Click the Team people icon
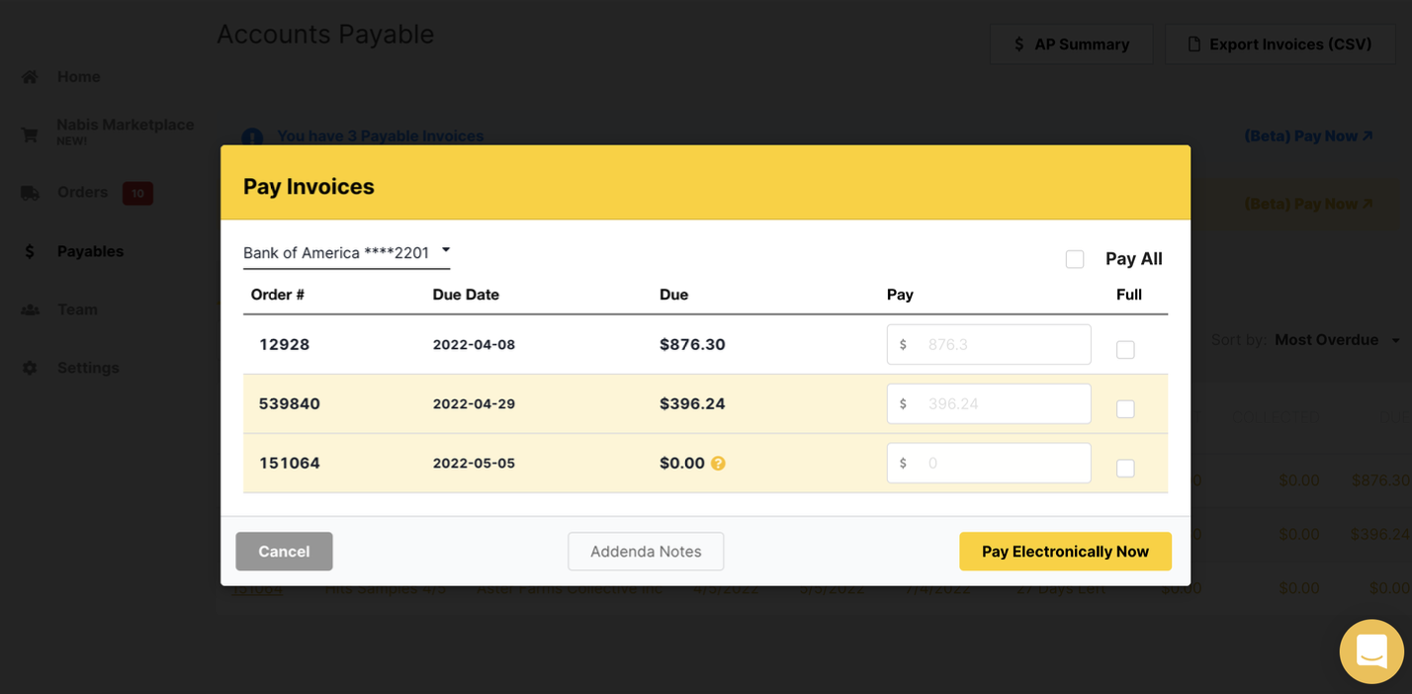Image resolution: width=1412 pixels, height=694 pixels. click(x=30, y=309)
